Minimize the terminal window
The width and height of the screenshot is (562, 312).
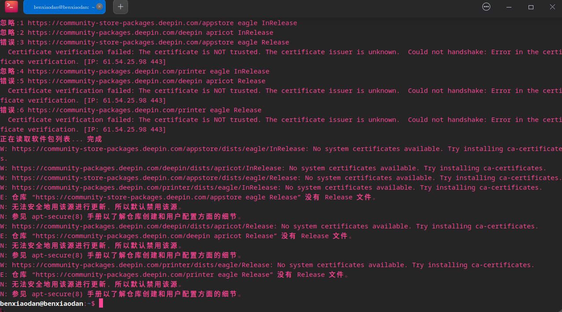click(x=509, y=7)
